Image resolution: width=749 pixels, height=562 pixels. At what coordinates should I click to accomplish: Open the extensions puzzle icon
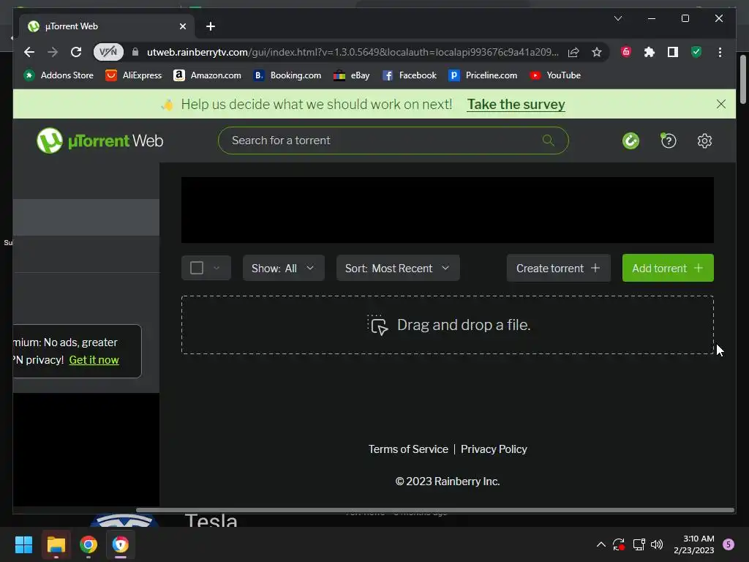[x=650, y=52]
